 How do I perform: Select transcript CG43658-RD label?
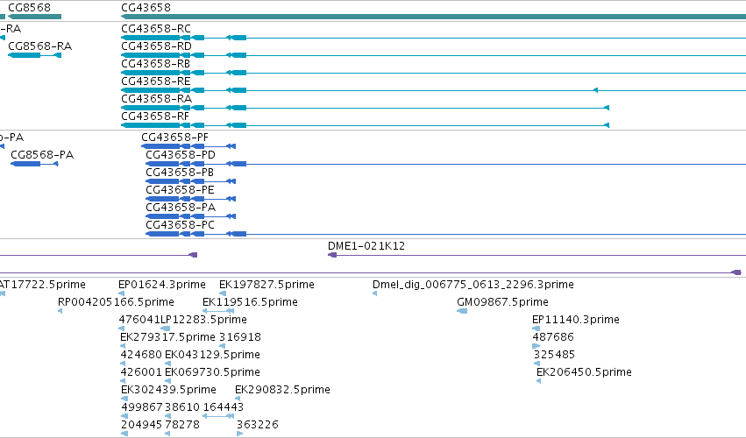pyautogui.click(x=156, y=46)
